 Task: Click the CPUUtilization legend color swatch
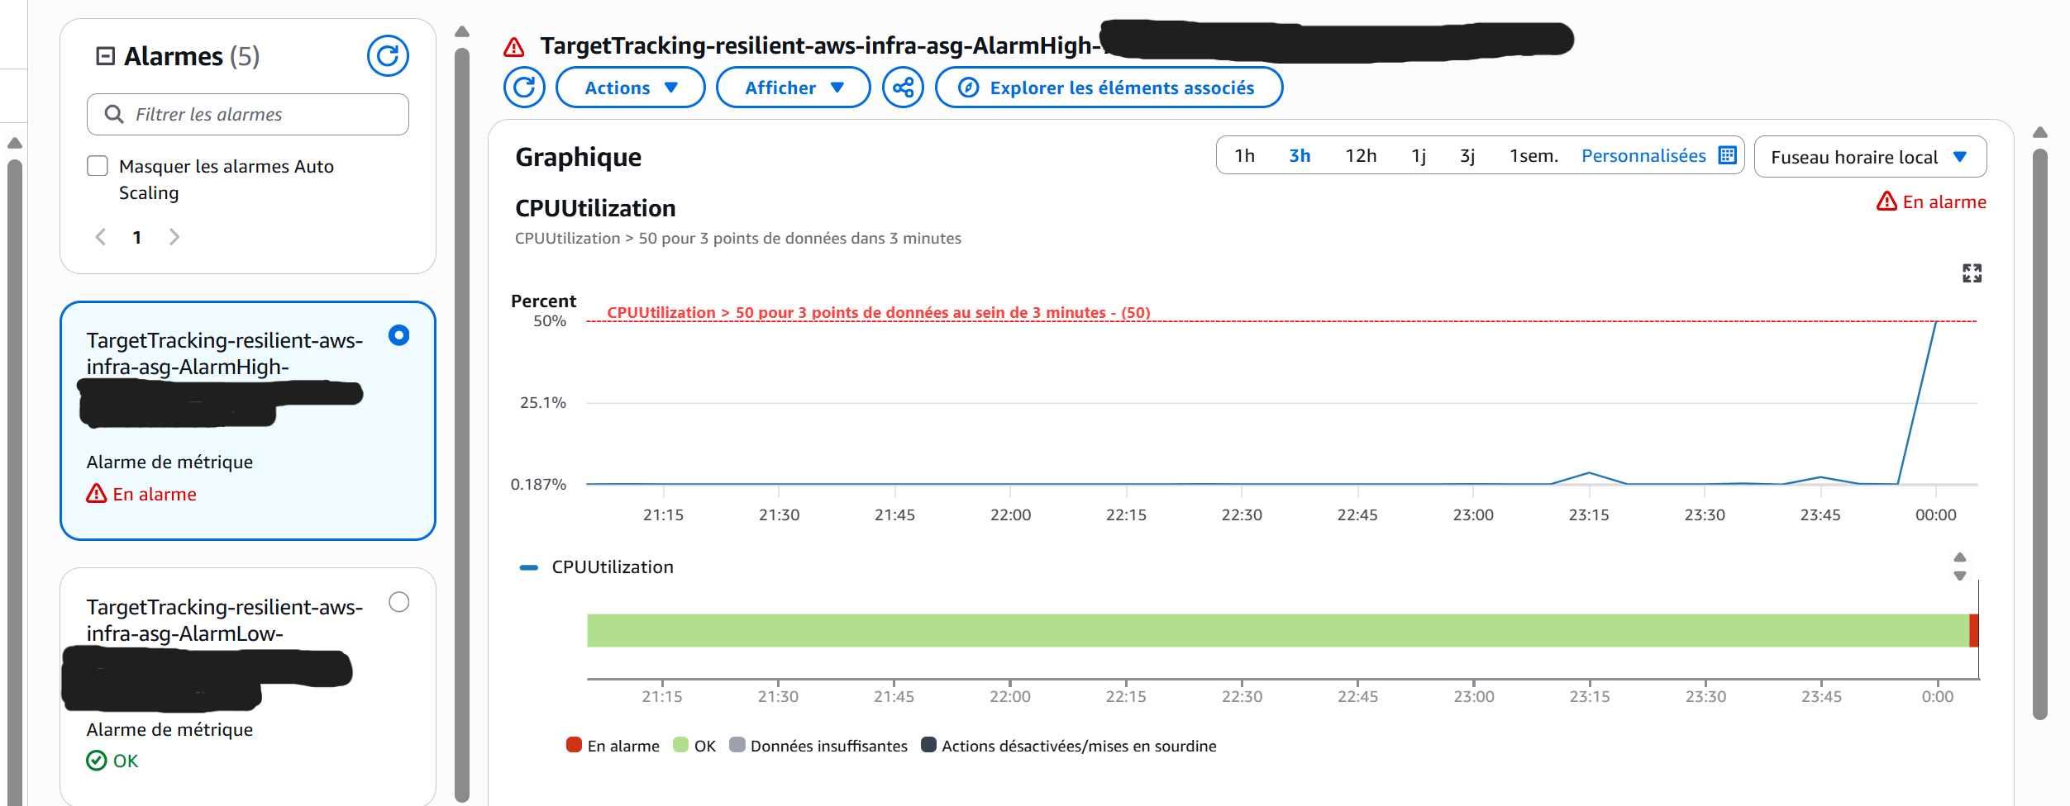528,567
